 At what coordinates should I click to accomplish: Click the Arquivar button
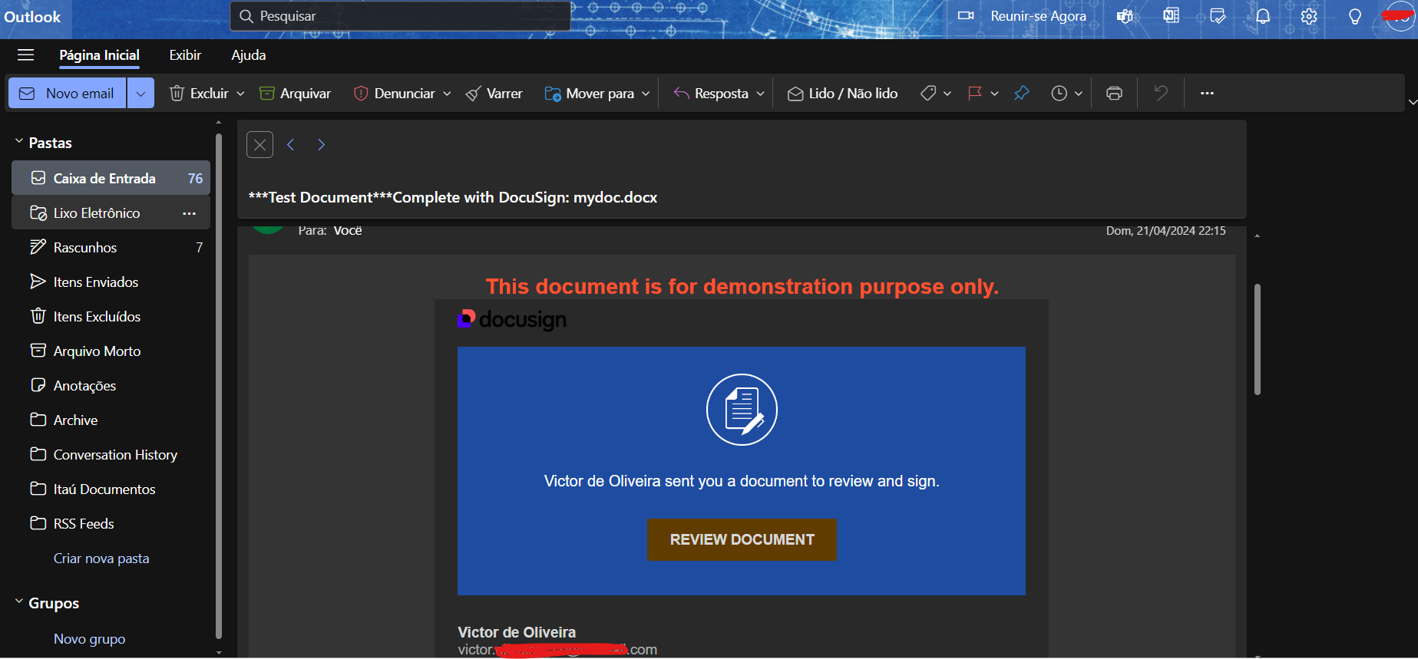pos(296,93)
